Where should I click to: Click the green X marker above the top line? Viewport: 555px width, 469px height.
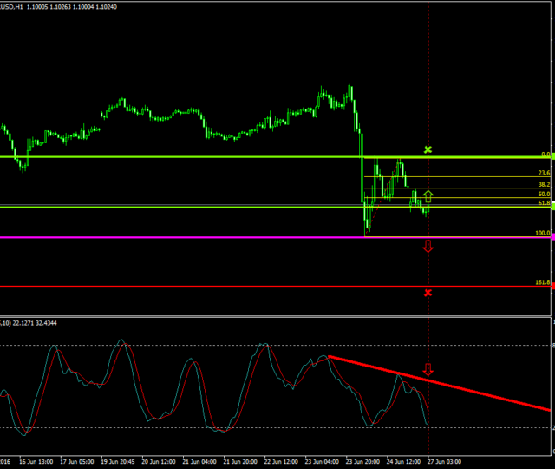click(428, 150)
